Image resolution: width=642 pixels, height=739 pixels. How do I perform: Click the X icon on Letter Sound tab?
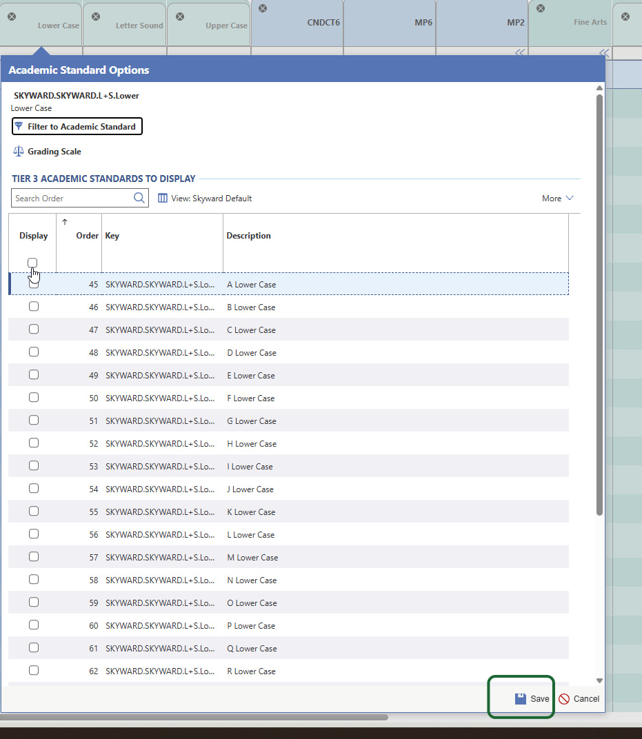[96, 17]
